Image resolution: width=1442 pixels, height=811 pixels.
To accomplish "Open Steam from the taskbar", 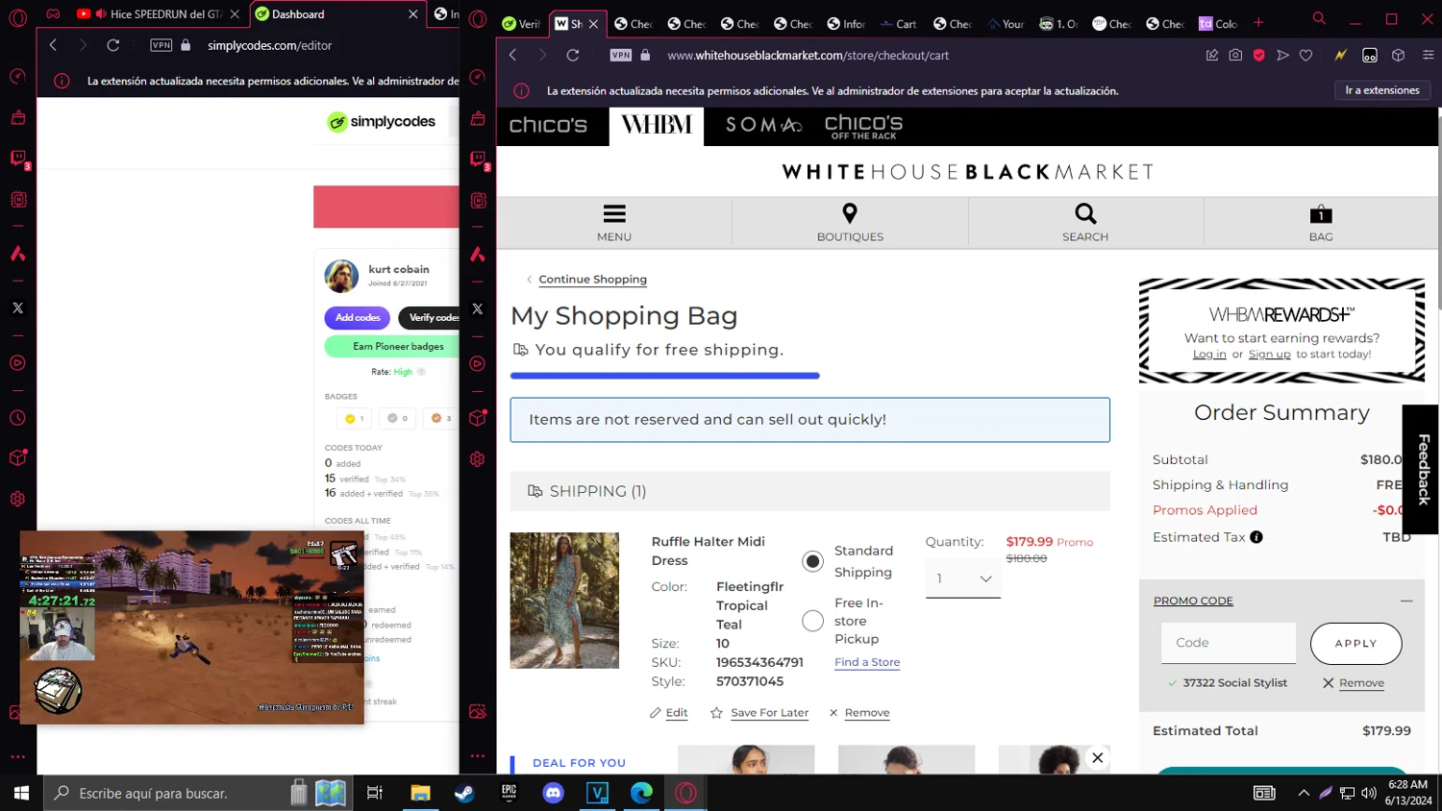I will tap(464, 793).
